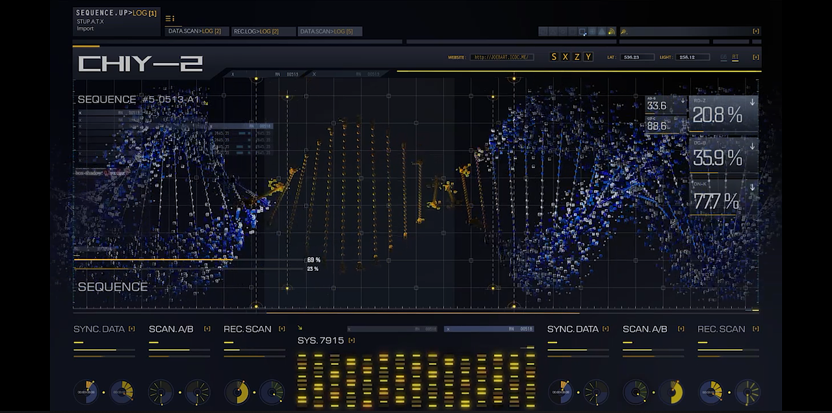Screen dimensions: 832x413
Task: Click bracket icon at end of search bar
Action: [x=756, y=31]
